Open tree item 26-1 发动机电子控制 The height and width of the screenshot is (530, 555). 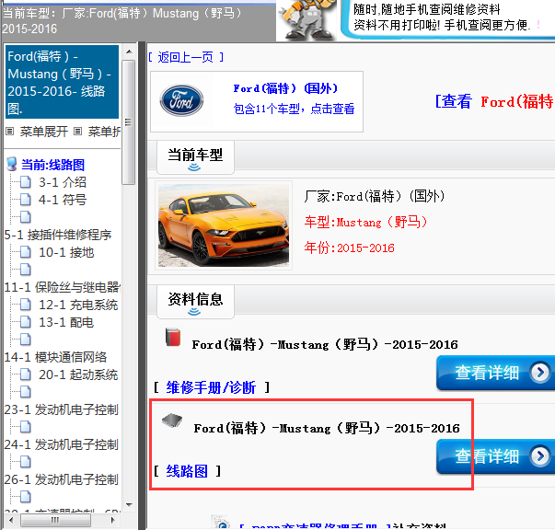pyautogui.click(x=62, y=479)
